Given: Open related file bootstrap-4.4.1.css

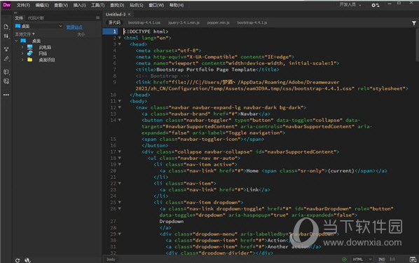Looking at the screenshot, I should (x=144, y=22).
